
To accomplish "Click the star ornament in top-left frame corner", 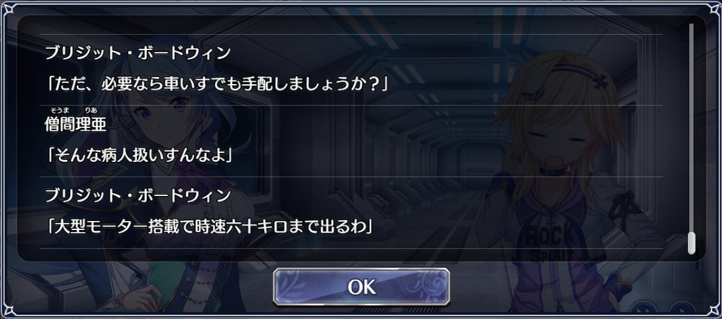I will click(8, 9).
